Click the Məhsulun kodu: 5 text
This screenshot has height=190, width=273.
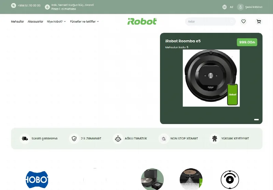click(177, 47)
